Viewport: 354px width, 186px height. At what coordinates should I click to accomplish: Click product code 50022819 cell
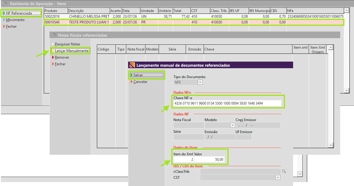point(56,17)
